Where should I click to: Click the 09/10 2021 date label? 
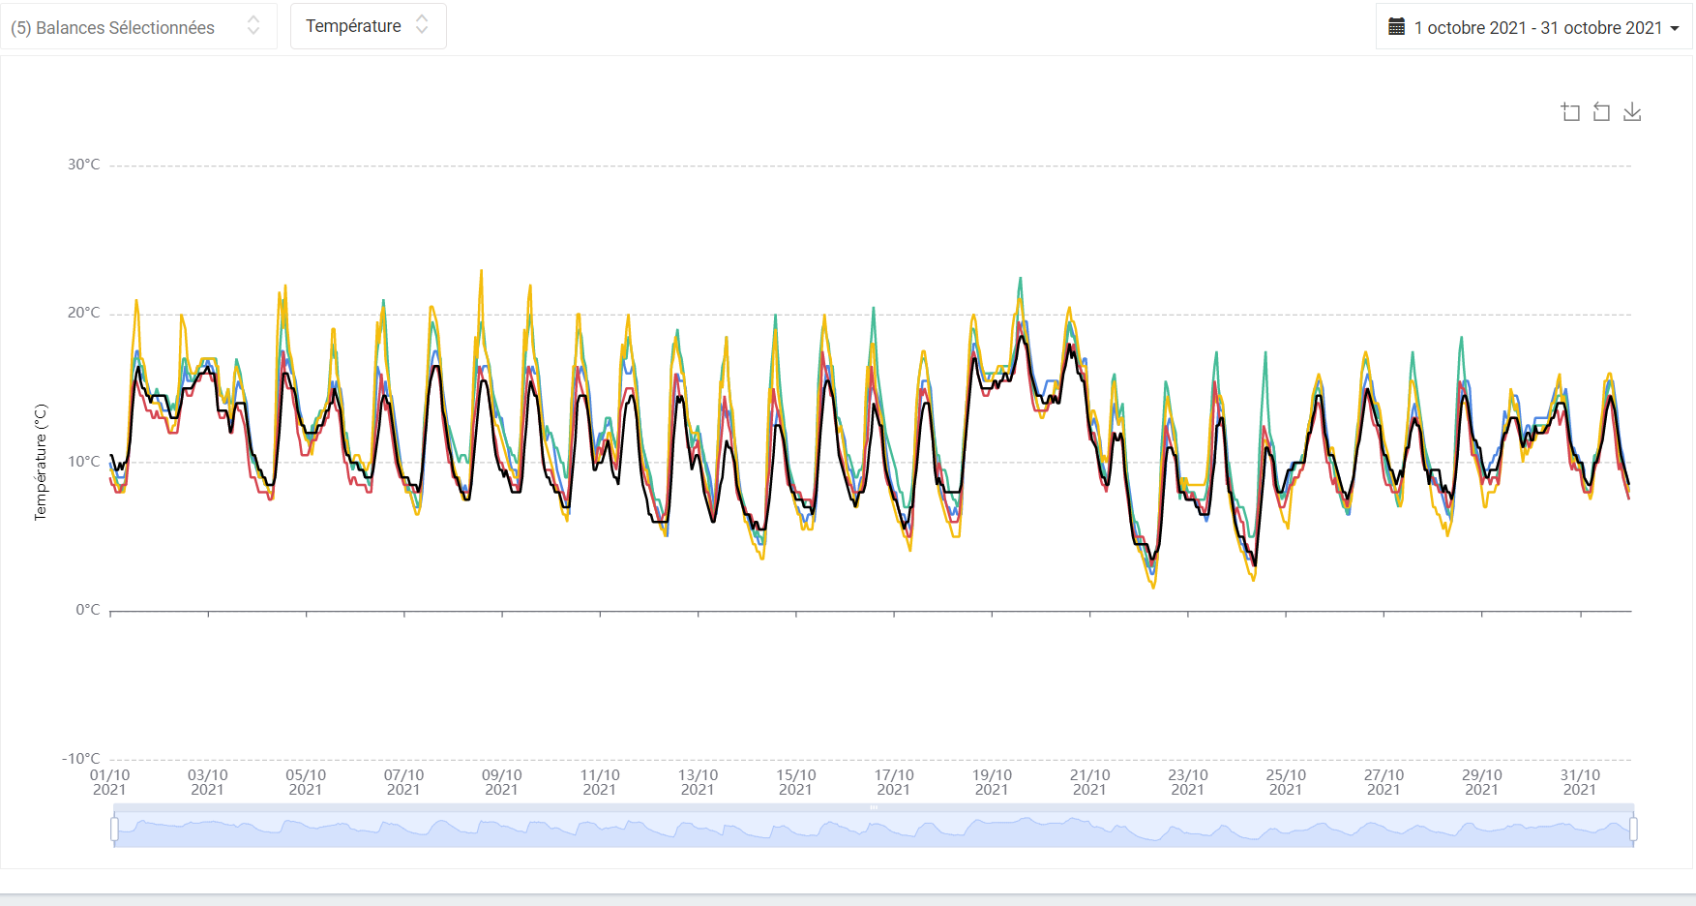501,782
